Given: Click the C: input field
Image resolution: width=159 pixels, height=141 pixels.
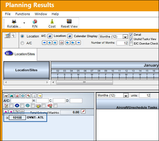Looking at the screenshot, I should pyautogui.click(x=59, y=101).
